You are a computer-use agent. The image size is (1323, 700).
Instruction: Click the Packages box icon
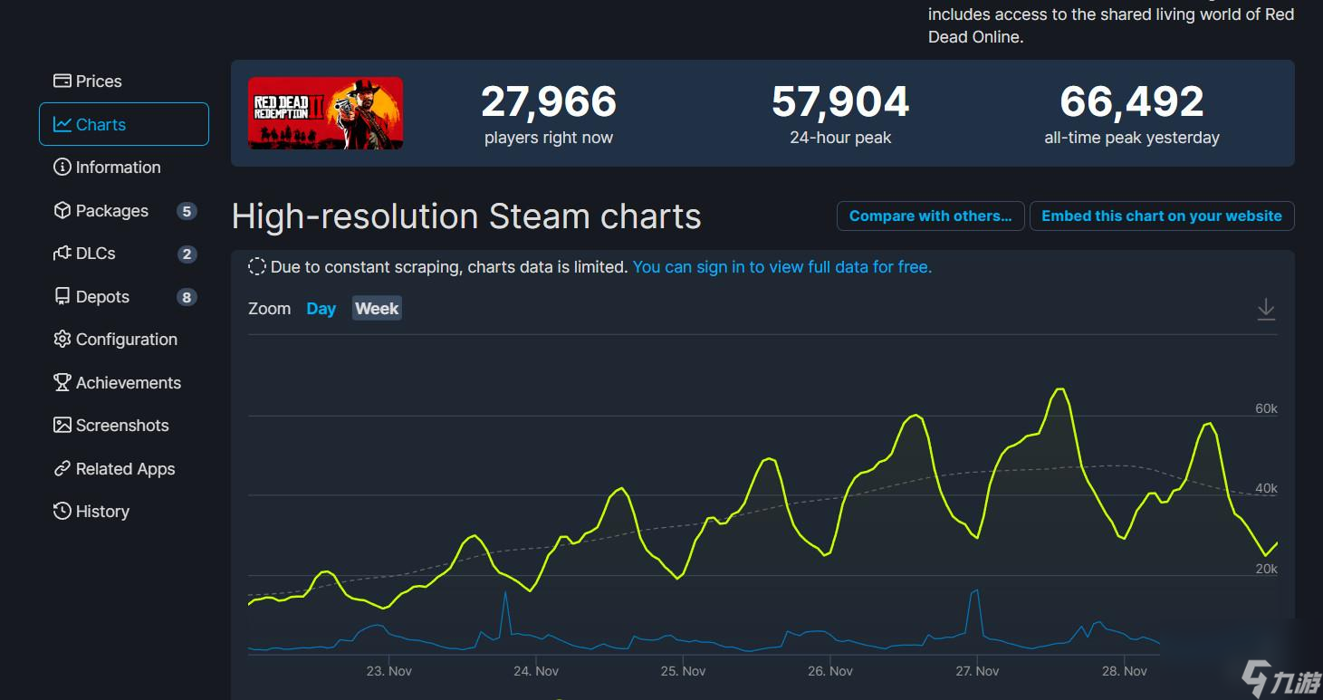62,211
